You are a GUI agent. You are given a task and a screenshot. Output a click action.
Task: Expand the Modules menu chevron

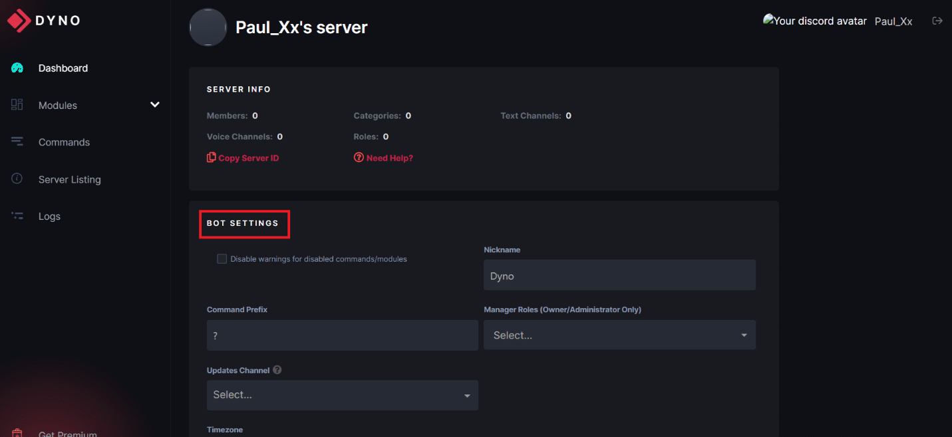point(155,105)
